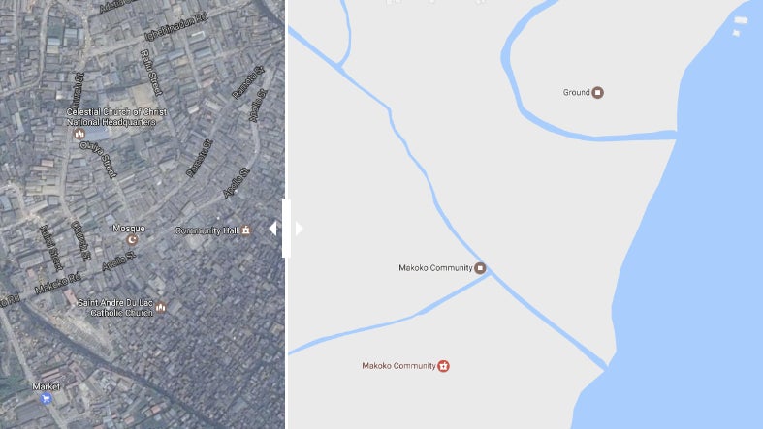Click the Olaiya Street label on satellite view
This screenshot has width=763, height=429.
click(99, 160)
